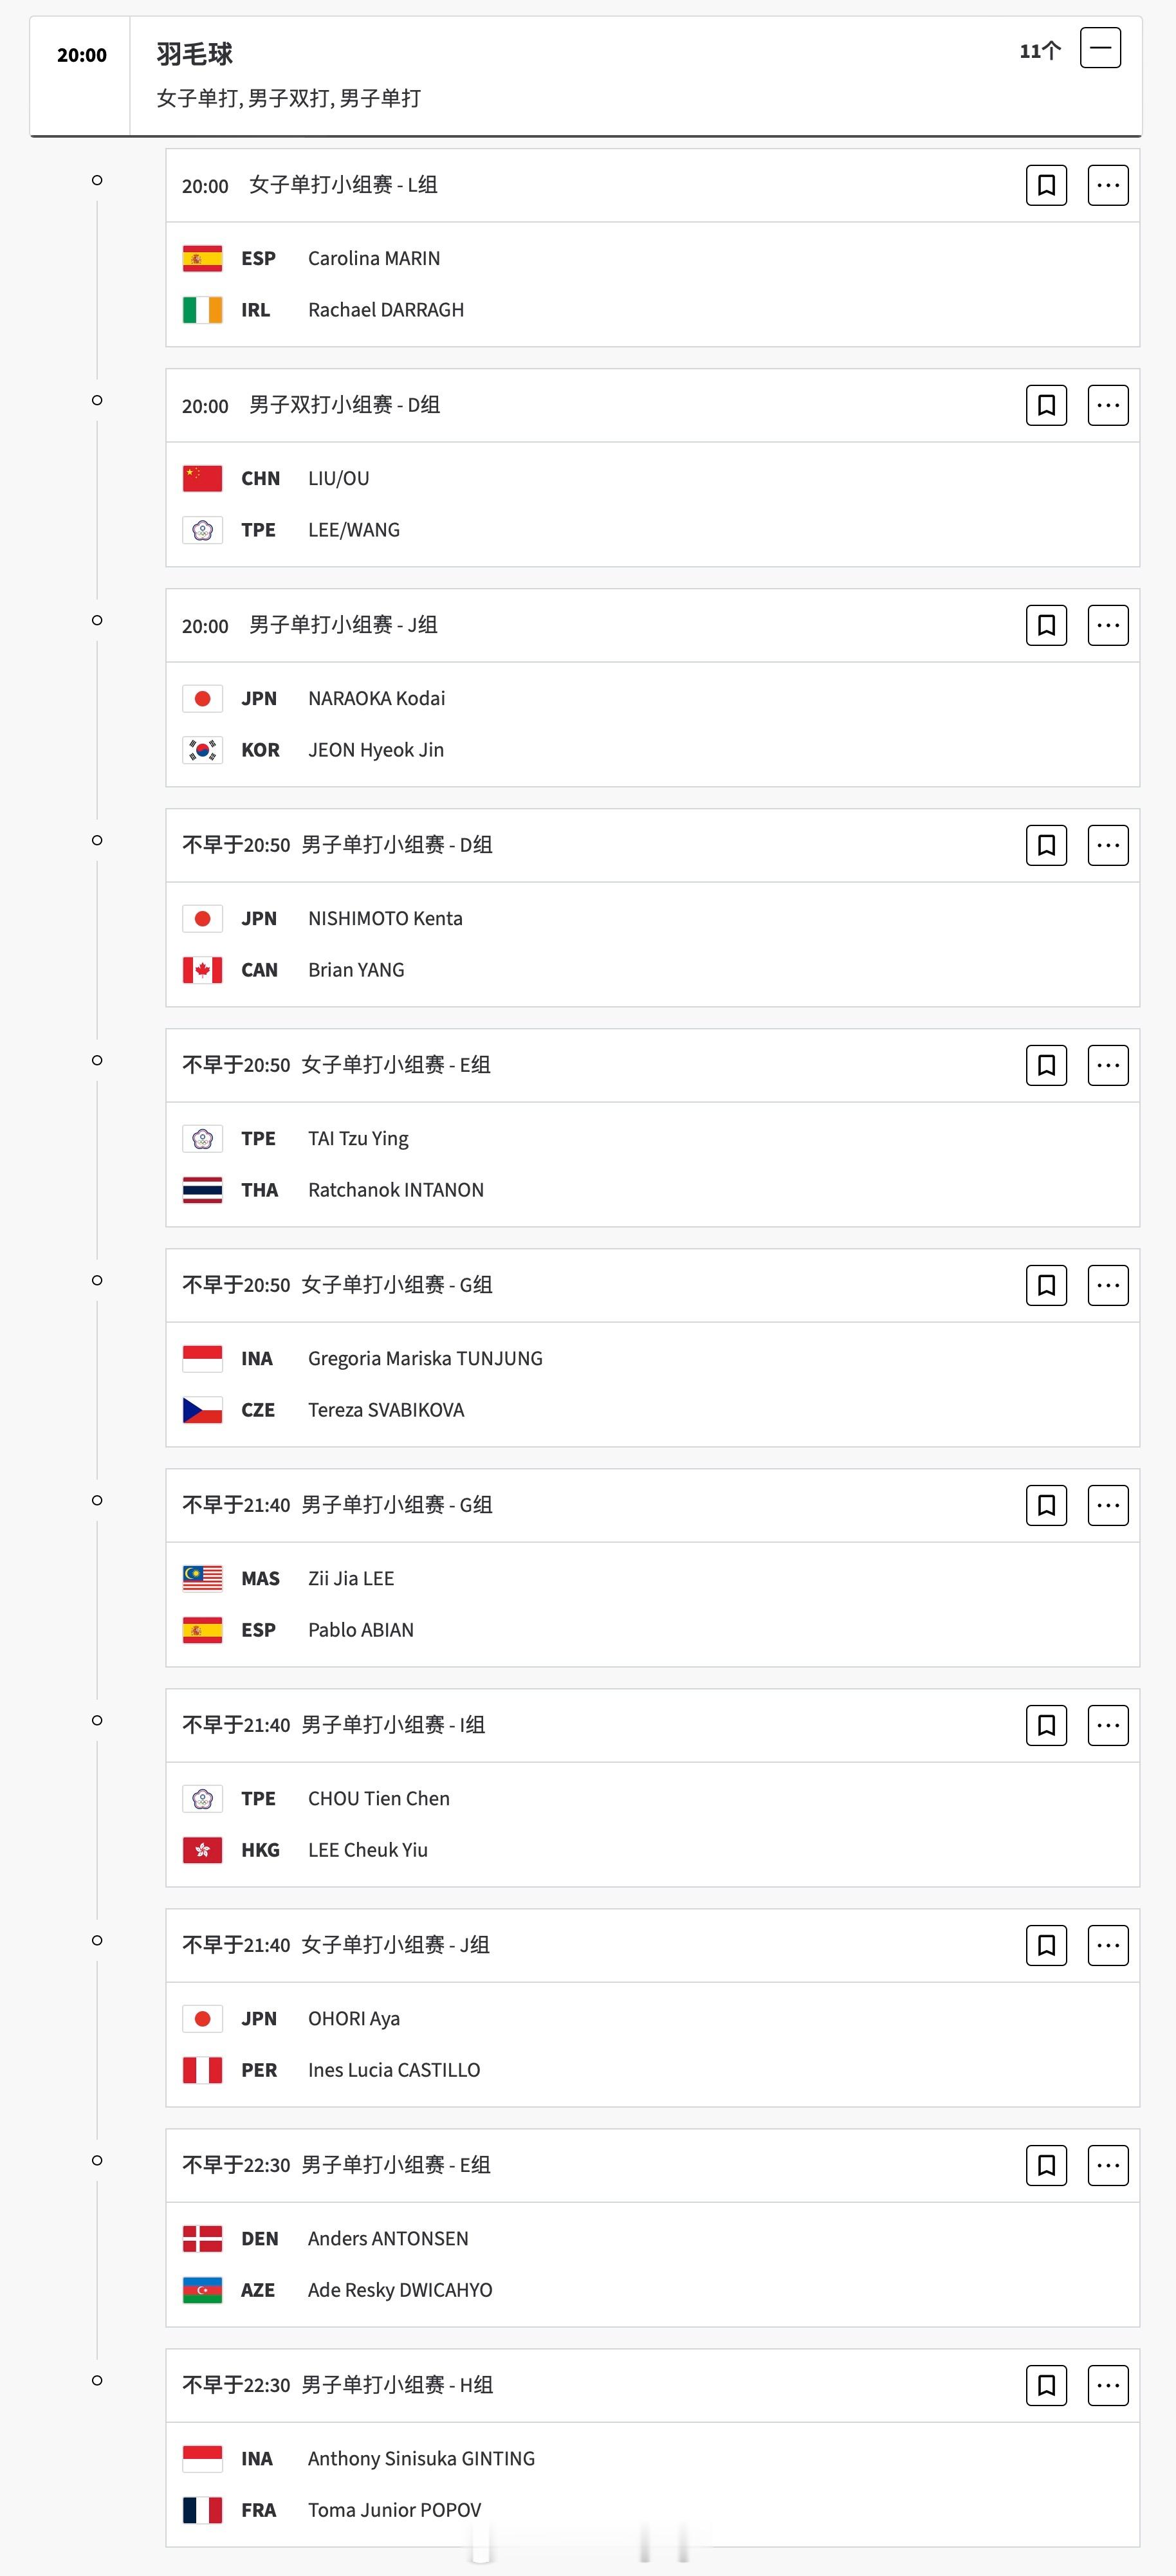Click bookmark icon for Anders ANTONSEN match
Image resolution: width=1176 pixels, height=2576 pixels.
pyautogui.click(x=1046, y=2165)
